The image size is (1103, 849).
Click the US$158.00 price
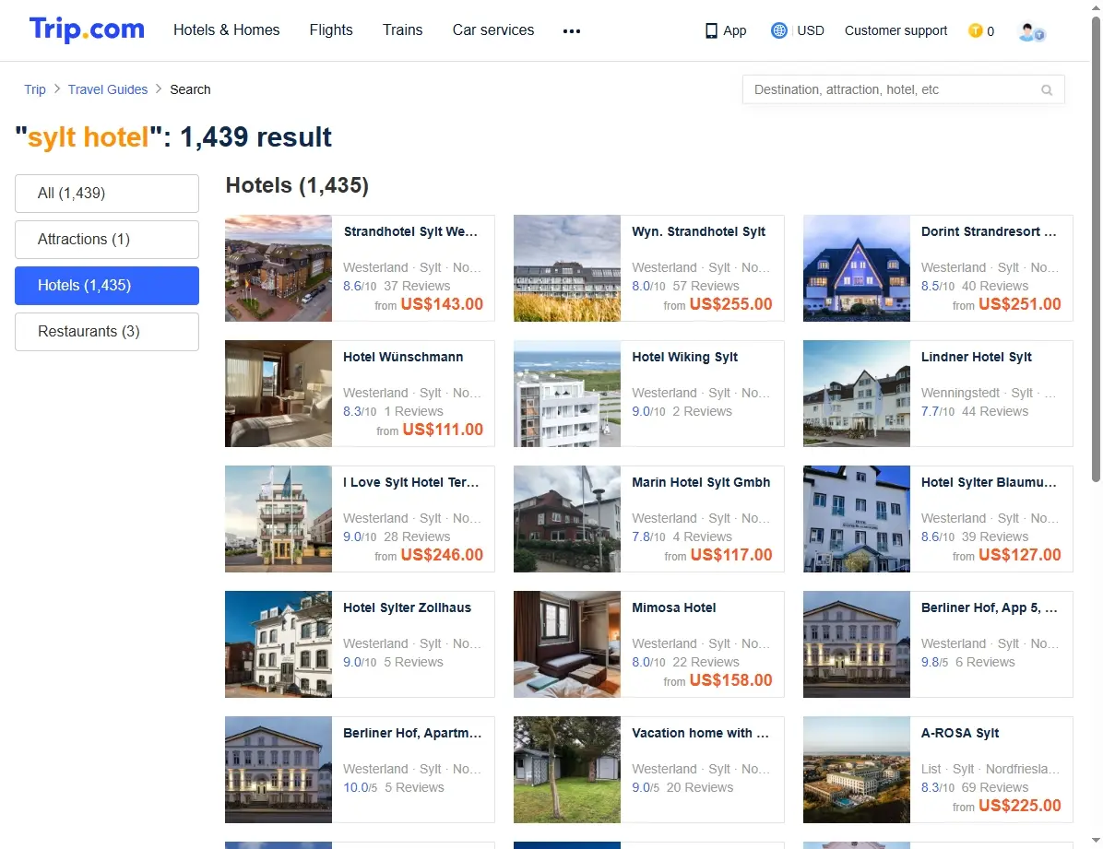pyautogui.click(x=731, y=680)
